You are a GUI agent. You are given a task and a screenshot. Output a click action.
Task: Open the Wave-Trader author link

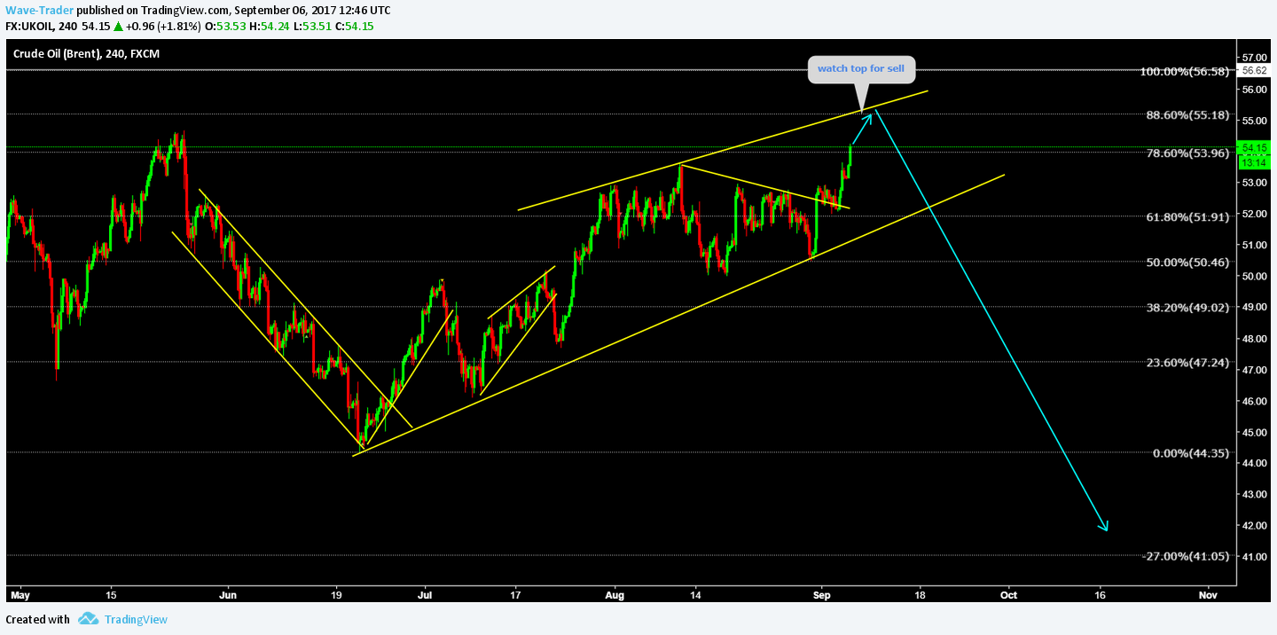pyautogui.click(x=40, y=10)
